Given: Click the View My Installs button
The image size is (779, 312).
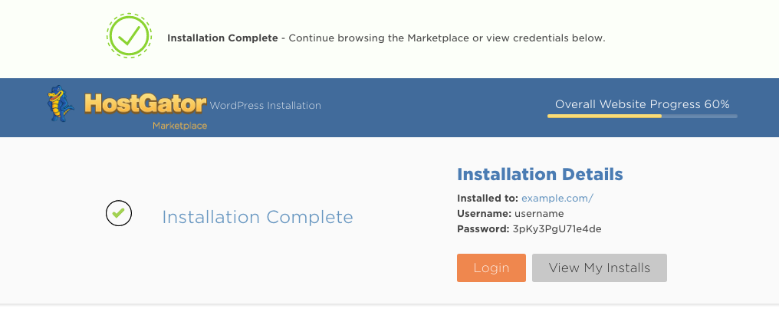Looking at the screenshot, I should pos(599,268).
